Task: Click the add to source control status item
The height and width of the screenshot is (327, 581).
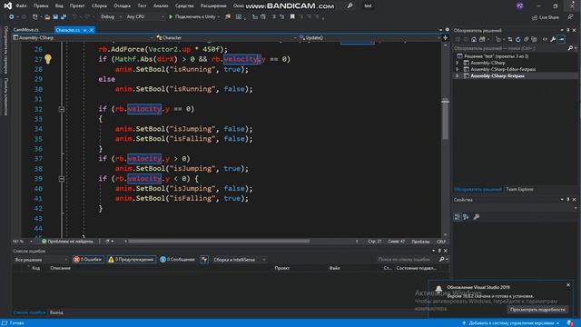Action: (x=511, y=323)
